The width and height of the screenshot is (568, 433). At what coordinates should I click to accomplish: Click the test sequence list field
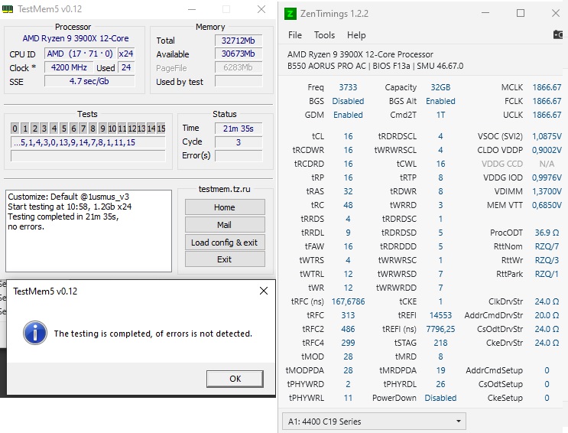pyautogui.click(x=88, y=142)
